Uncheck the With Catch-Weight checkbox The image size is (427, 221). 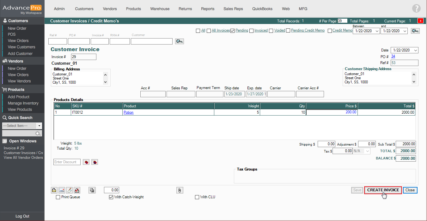click(111, 197)
